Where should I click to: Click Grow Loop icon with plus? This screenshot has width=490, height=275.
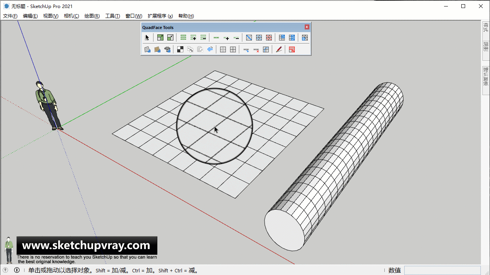coord(226,37)
